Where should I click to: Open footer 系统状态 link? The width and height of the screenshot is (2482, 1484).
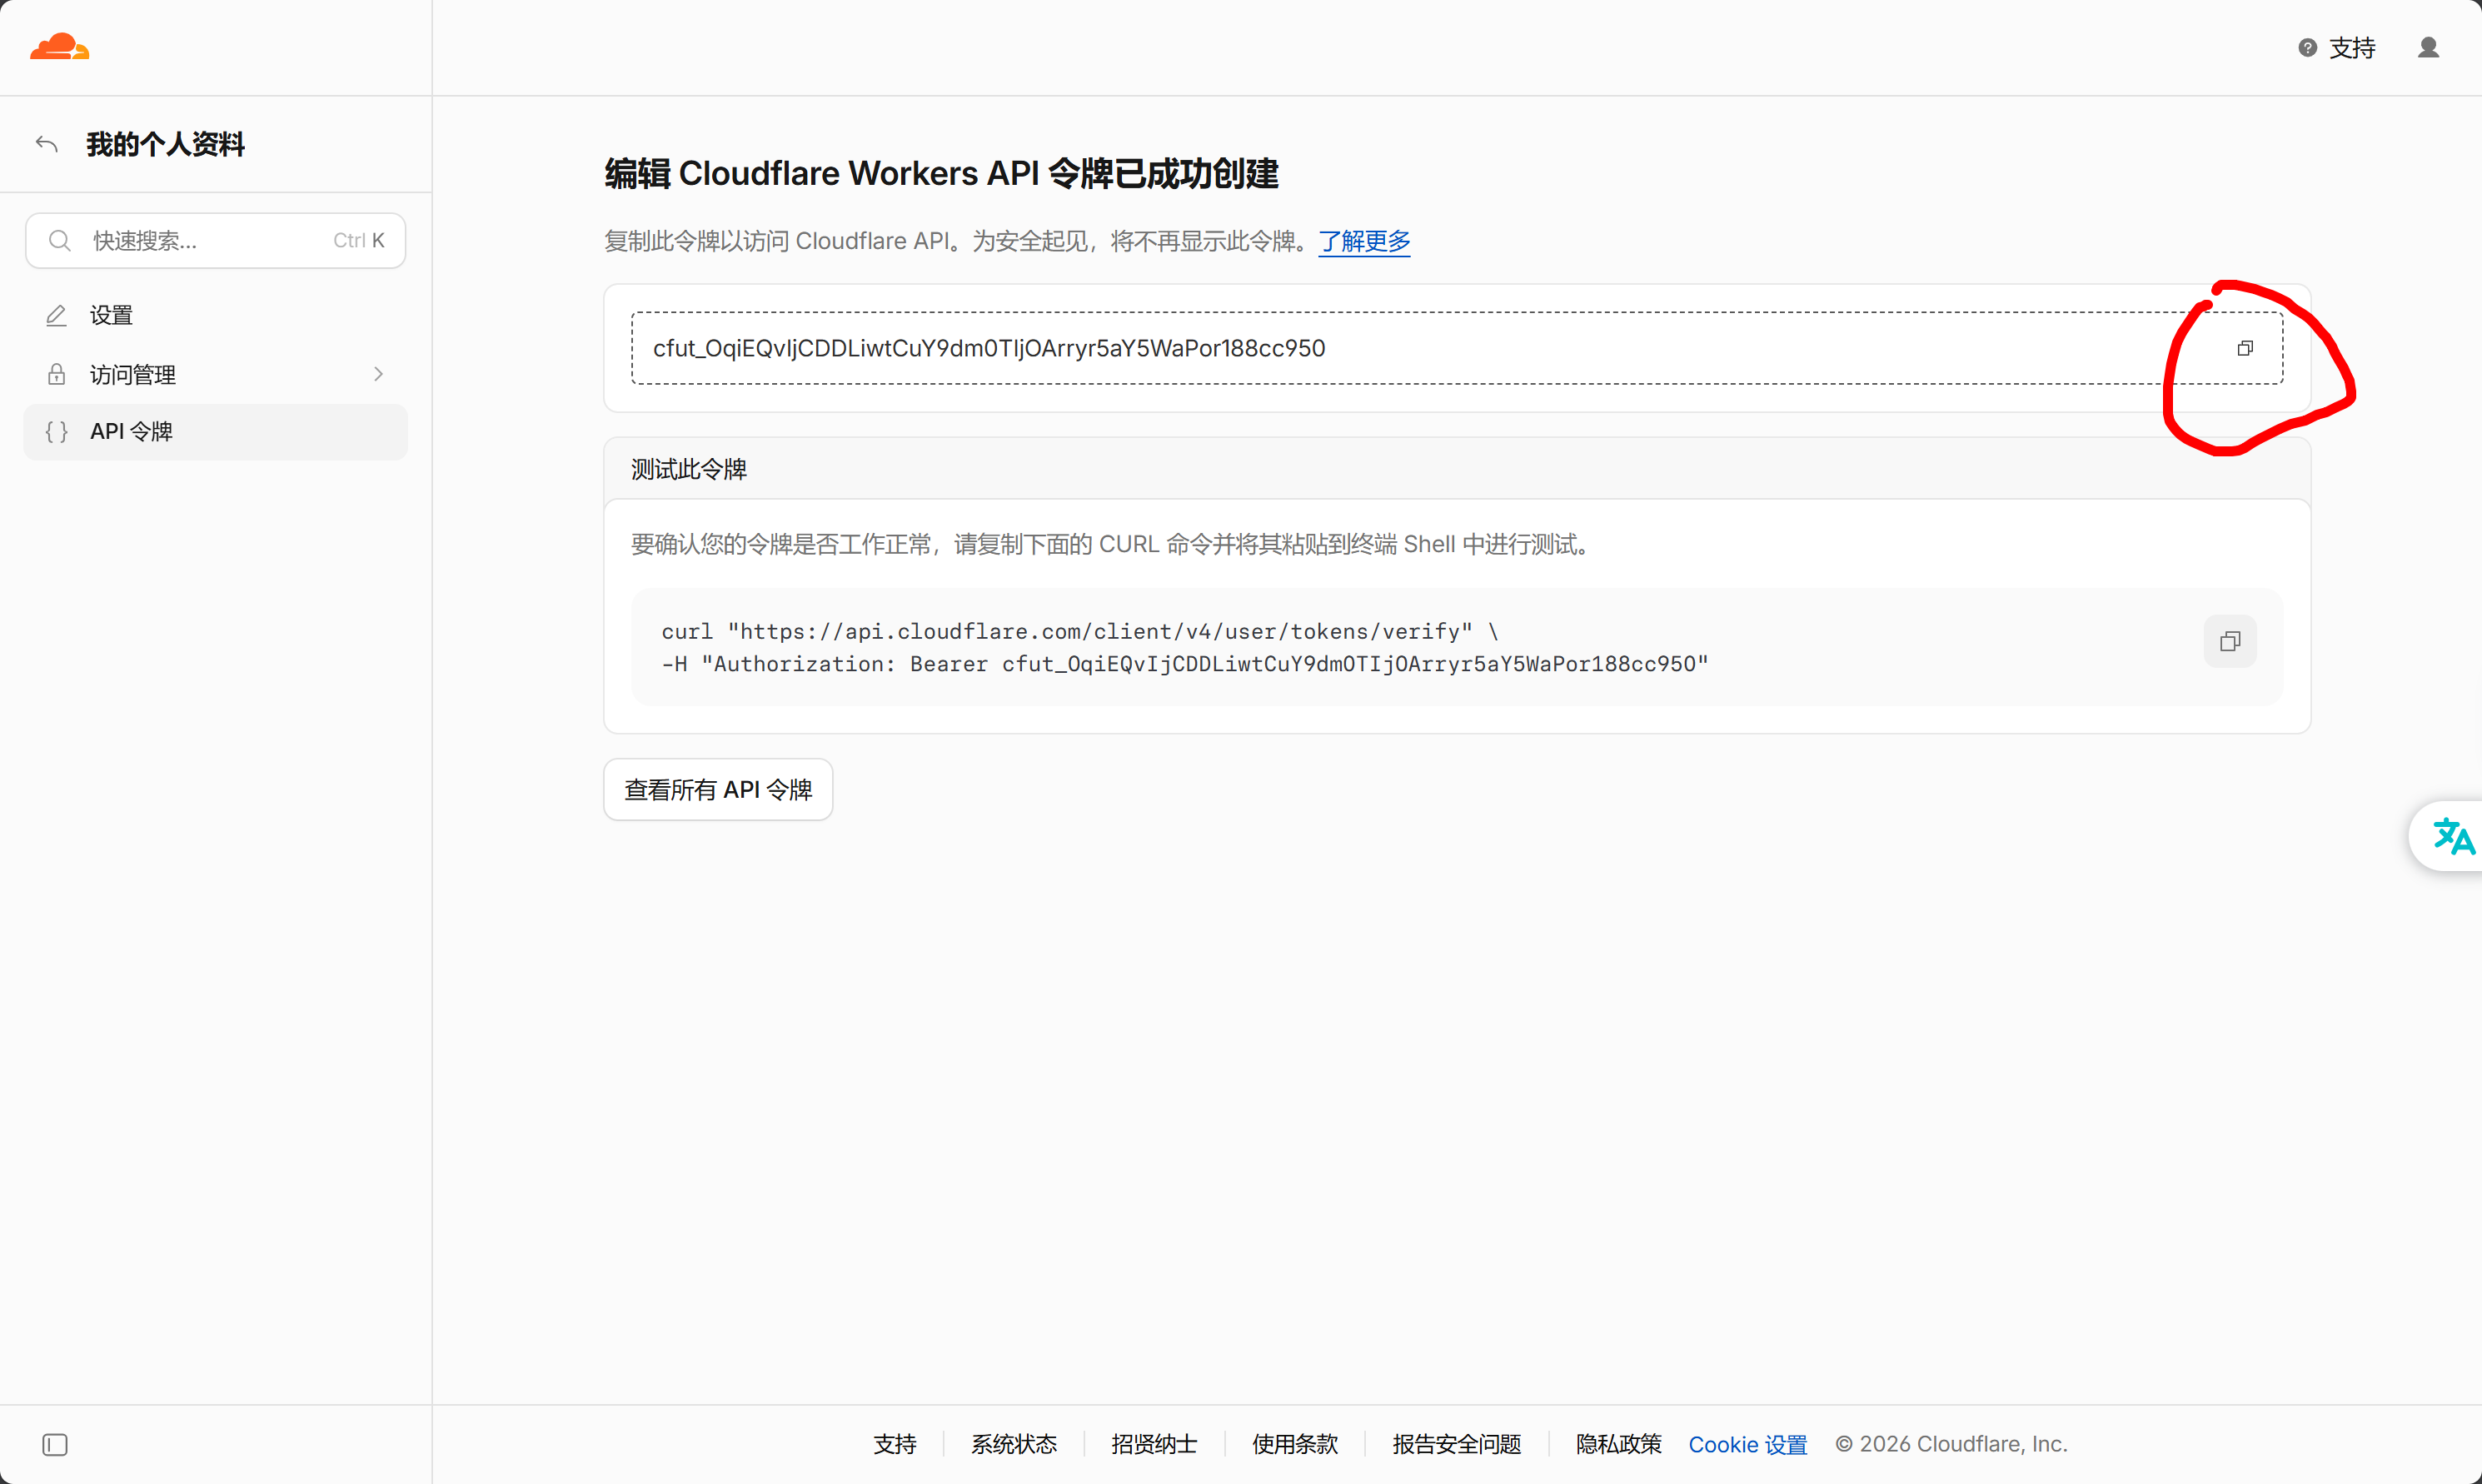[x=1014, y=1445]
